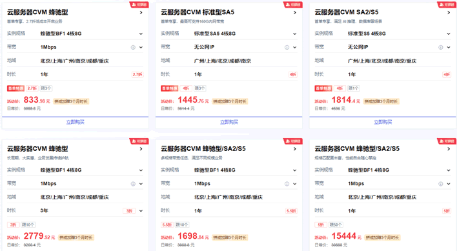Click the 2779.92 元 activity price
457x251 pixels.
(x=39, y=236)
